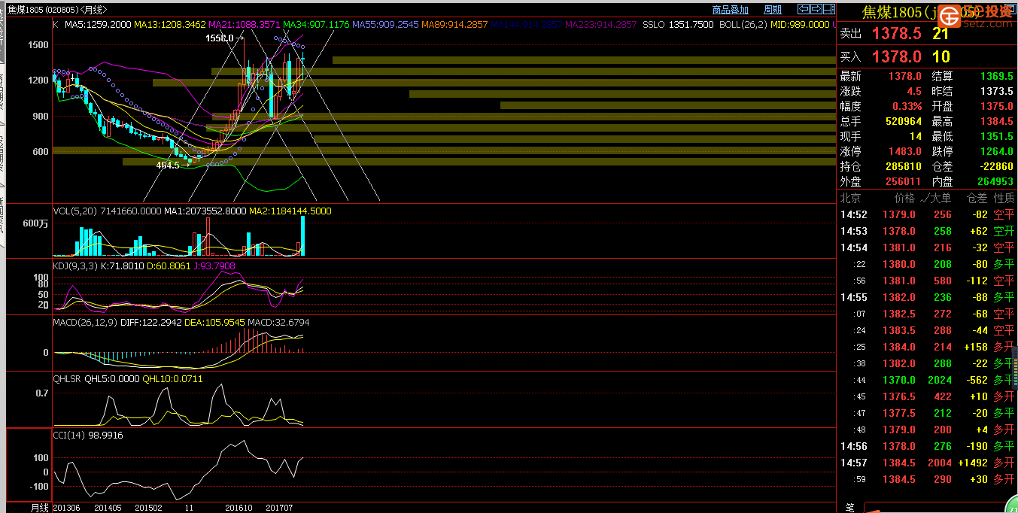
Task: Click the buy price 1378.0 beside 买入
Action: pyautogui.click(x=896, y=57)
